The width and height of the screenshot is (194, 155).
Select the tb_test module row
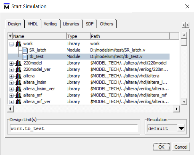(x=89, y=57)
